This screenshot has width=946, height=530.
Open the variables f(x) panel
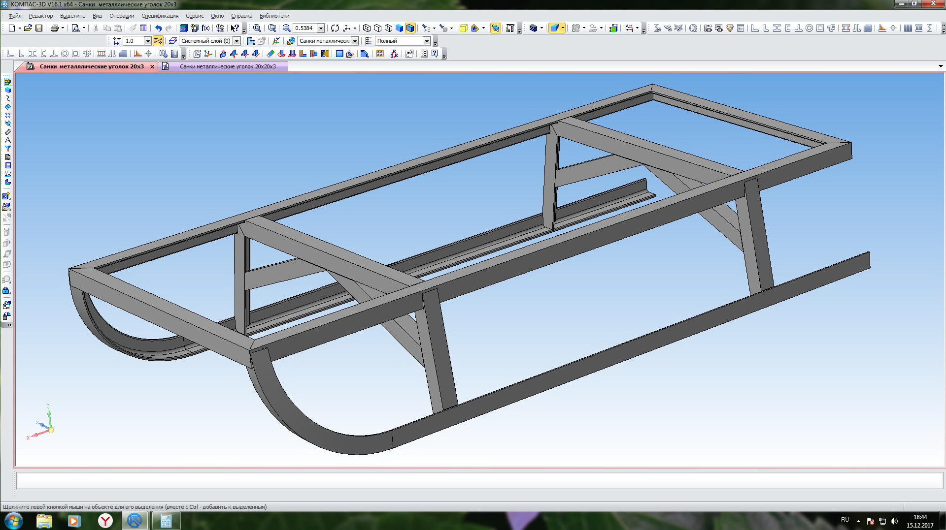(205, 28)
